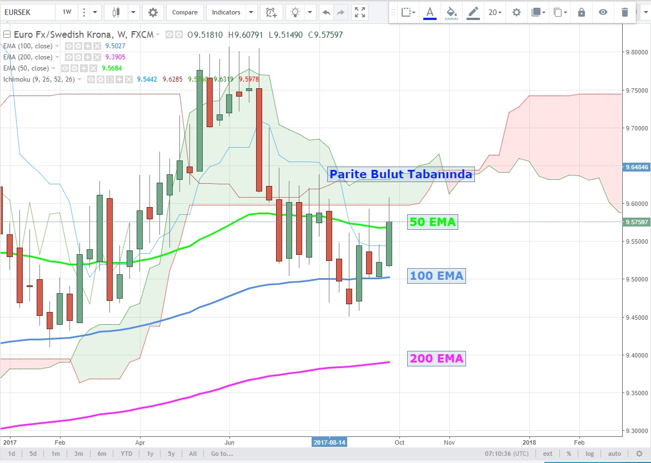Select the YTD time range
The height and width of the screenshot is (463, 651).
(126, 454)
